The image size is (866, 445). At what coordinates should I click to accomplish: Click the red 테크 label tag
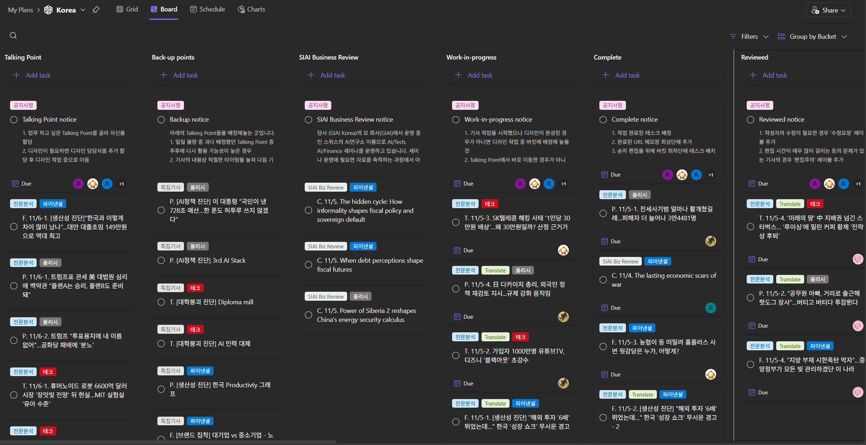click(48, 371)
